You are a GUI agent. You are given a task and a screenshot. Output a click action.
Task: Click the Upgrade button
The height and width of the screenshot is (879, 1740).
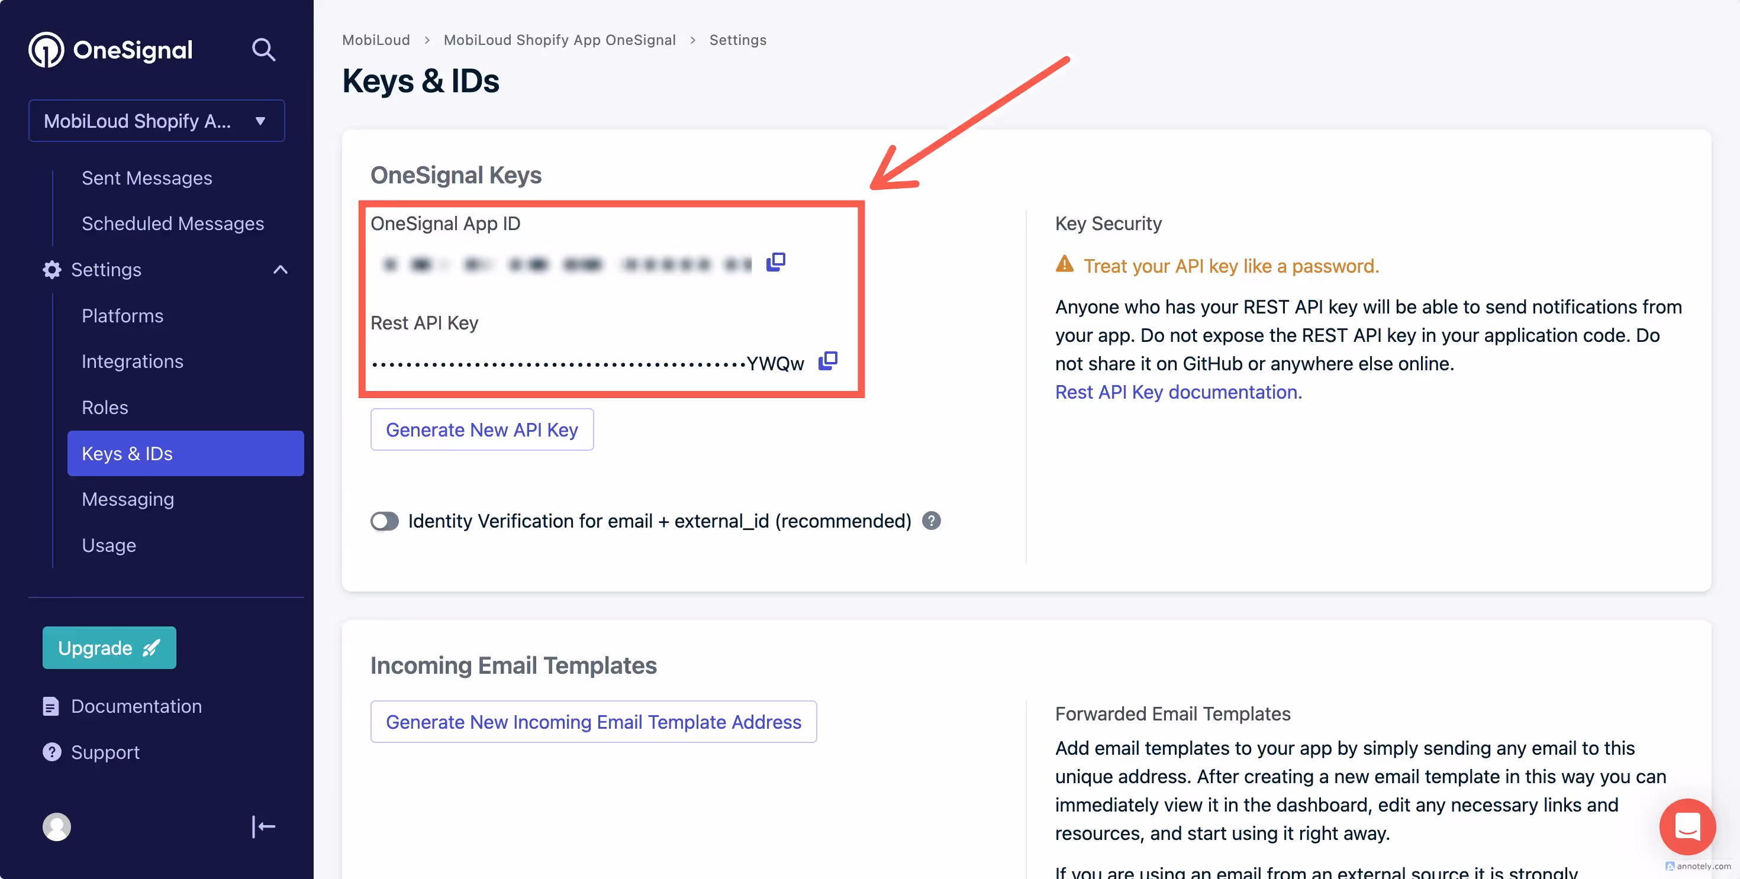[109, 648]
